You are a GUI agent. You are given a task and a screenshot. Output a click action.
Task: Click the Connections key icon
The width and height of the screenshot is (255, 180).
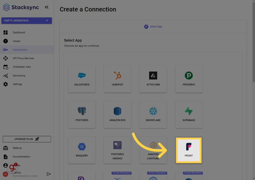pos(5,50)
